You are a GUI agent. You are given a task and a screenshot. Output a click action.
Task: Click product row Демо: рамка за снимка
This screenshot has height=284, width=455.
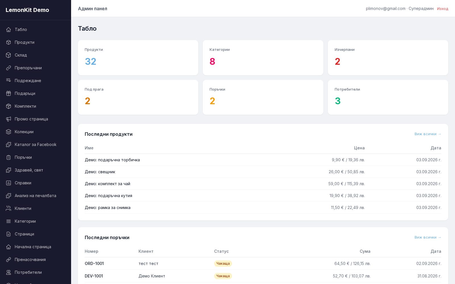point(263,208)
